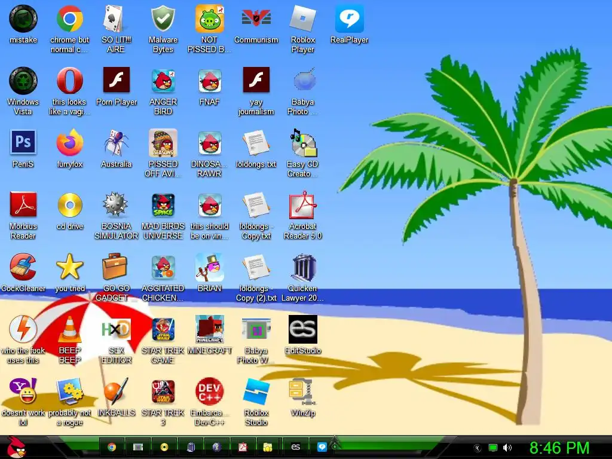Open the 'SO LIT!!! AIRE' solitaire cards icon
Screen dimensions: 612x459
point(116,19)
